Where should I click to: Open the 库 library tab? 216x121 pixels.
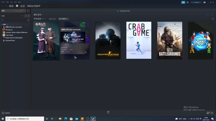click(x=17, y=6)
